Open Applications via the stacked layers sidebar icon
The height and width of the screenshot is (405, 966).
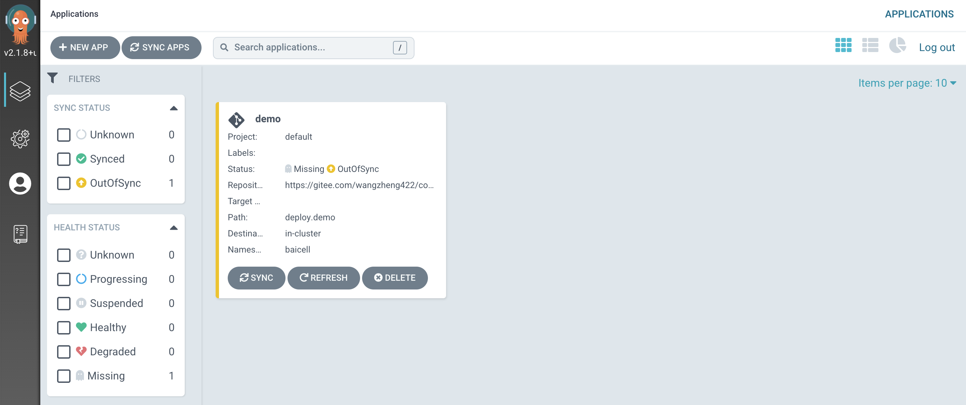[x=20, y=91]
